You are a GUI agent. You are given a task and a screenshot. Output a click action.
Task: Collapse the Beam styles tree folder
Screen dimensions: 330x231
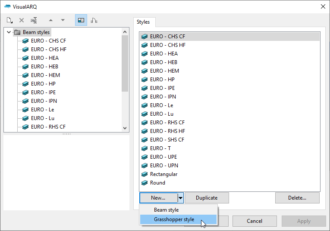[9, 32]
